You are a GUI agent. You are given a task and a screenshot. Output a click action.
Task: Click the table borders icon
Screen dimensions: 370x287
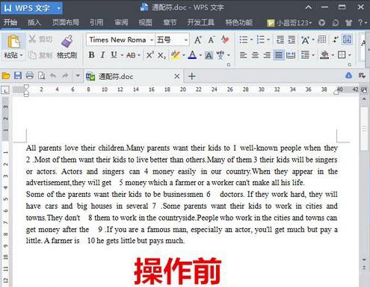342,55
